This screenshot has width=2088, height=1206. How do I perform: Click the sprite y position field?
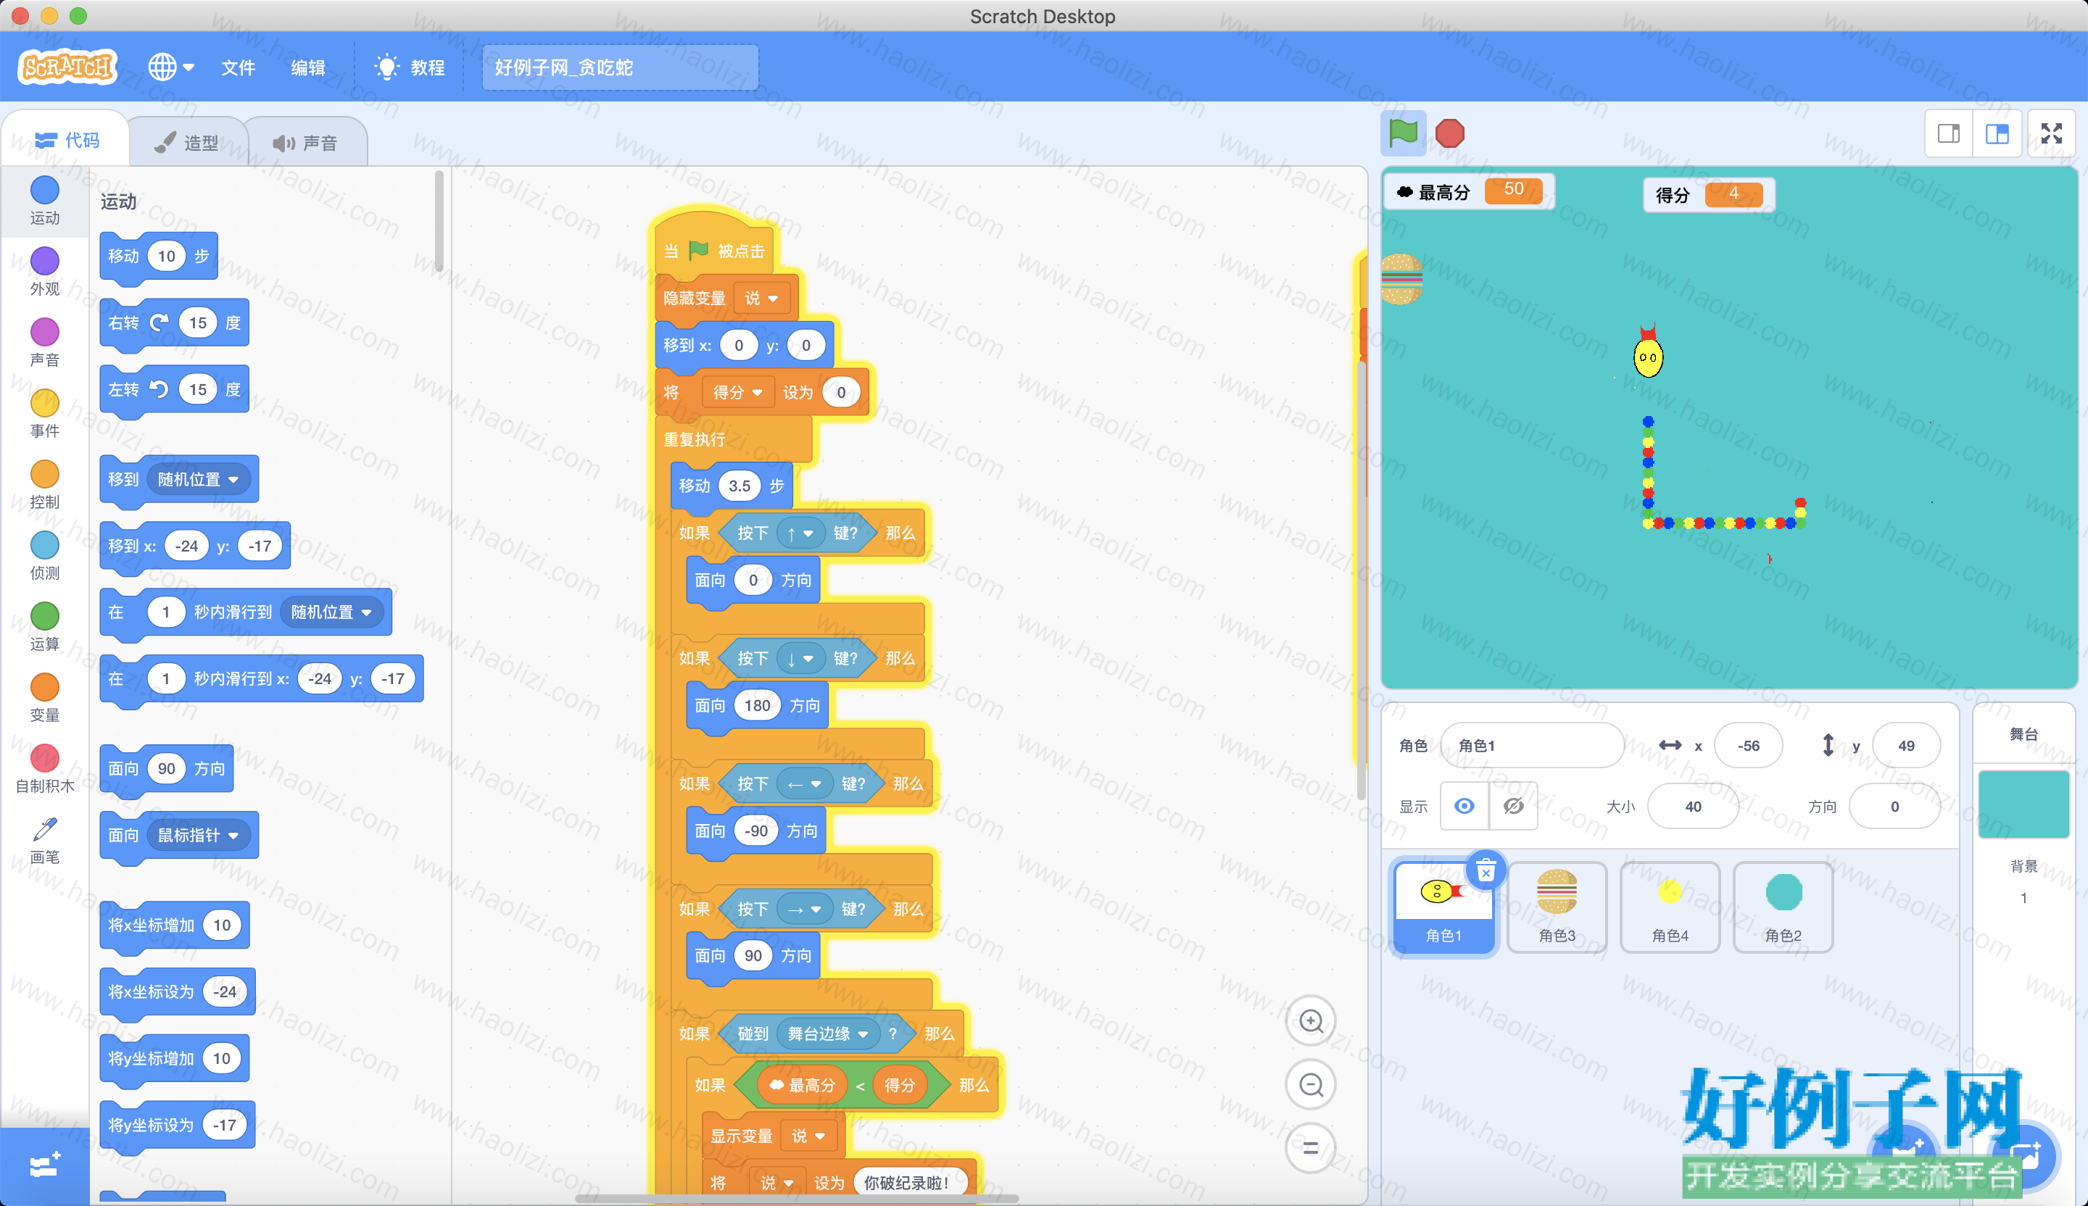pyautogui.click(x=1906, y=746)
